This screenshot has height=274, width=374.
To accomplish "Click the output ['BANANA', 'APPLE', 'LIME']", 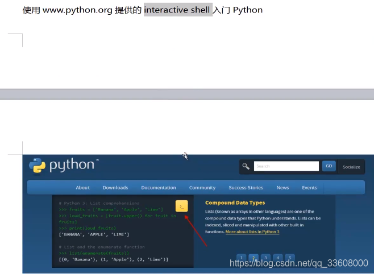I will pyautogui.click(x=94, y=234).
